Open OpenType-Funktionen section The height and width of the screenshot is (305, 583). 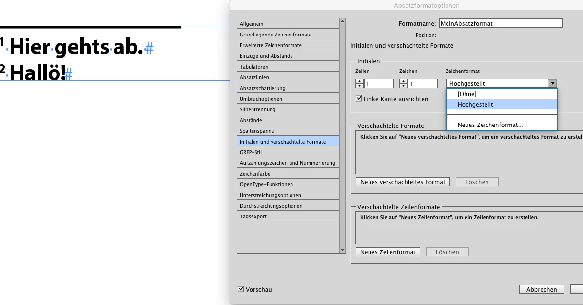(288, 184)
